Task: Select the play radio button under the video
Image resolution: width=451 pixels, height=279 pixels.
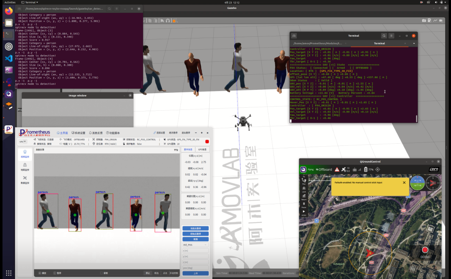Action: point(40,273)
